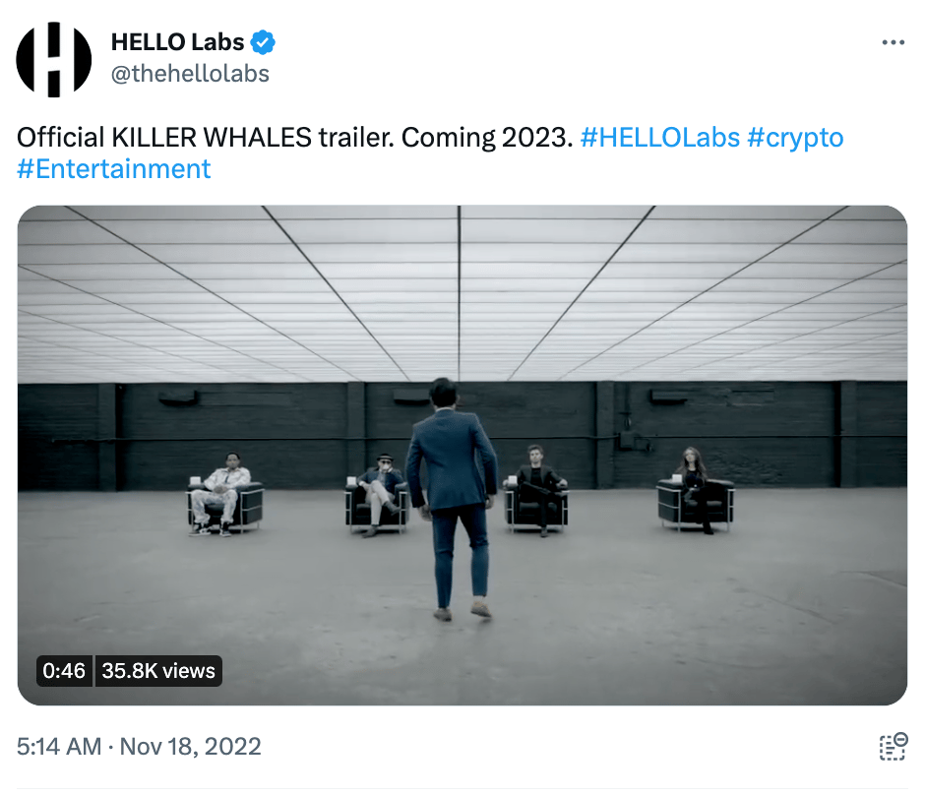Visit the @thehellolabs handle

coord(190,74)
